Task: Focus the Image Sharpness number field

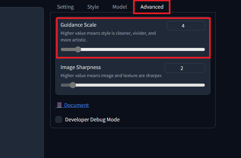Action: tap(185, 68)
